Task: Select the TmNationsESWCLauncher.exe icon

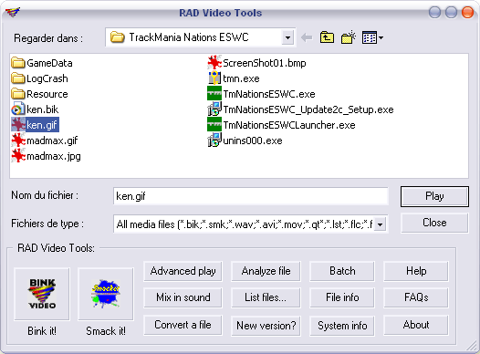Action: click(214, 124)
